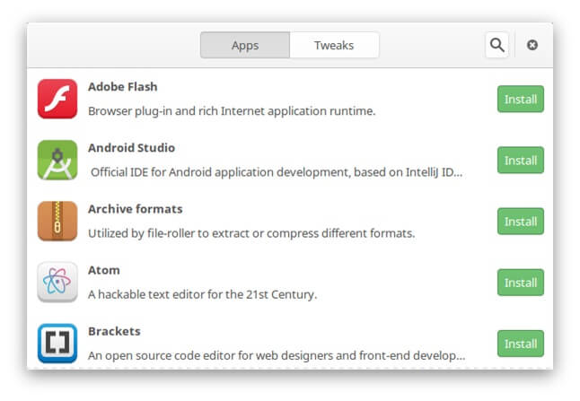Image resolution: width=580 pixels, height=401 pixels.
Task: Switch to the Tweaks tab
Action: click(334, 45)
